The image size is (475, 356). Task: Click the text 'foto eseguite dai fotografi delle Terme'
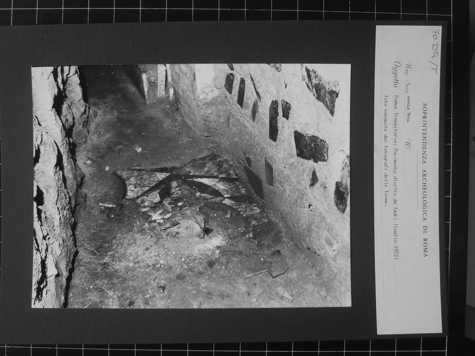pos(386,151)
